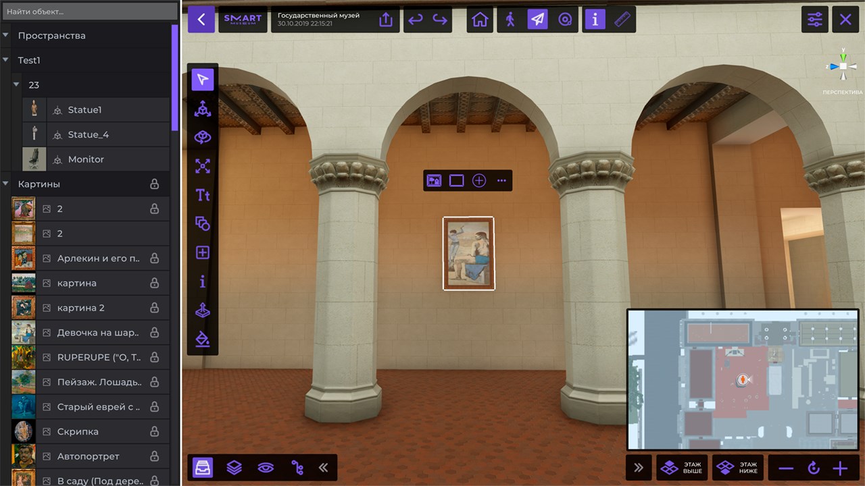Select Старый еврей с .. row

[91, 407]
